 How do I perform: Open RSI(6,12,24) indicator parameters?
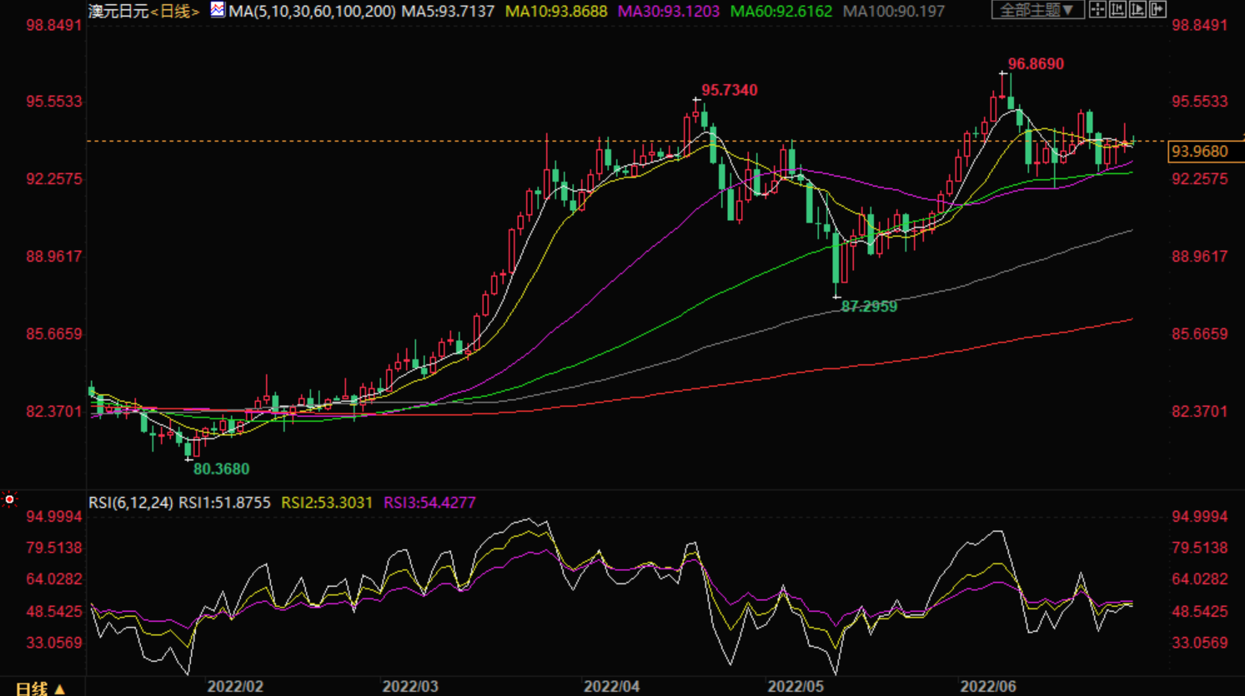[x=131, y=503]
